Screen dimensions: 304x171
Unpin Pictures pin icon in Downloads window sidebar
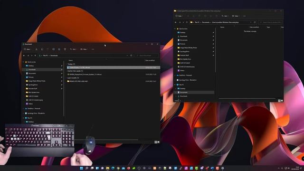click(62, 77)
